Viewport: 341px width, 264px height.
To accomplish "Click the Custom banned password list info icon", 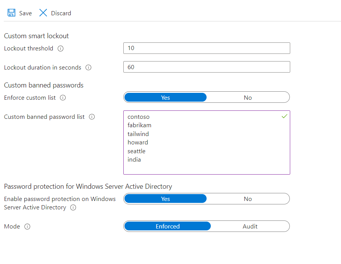I will (92, 117).
